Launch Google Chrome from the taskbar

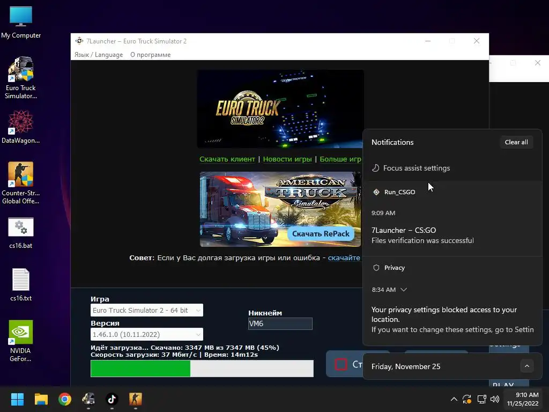coord(65,399)
